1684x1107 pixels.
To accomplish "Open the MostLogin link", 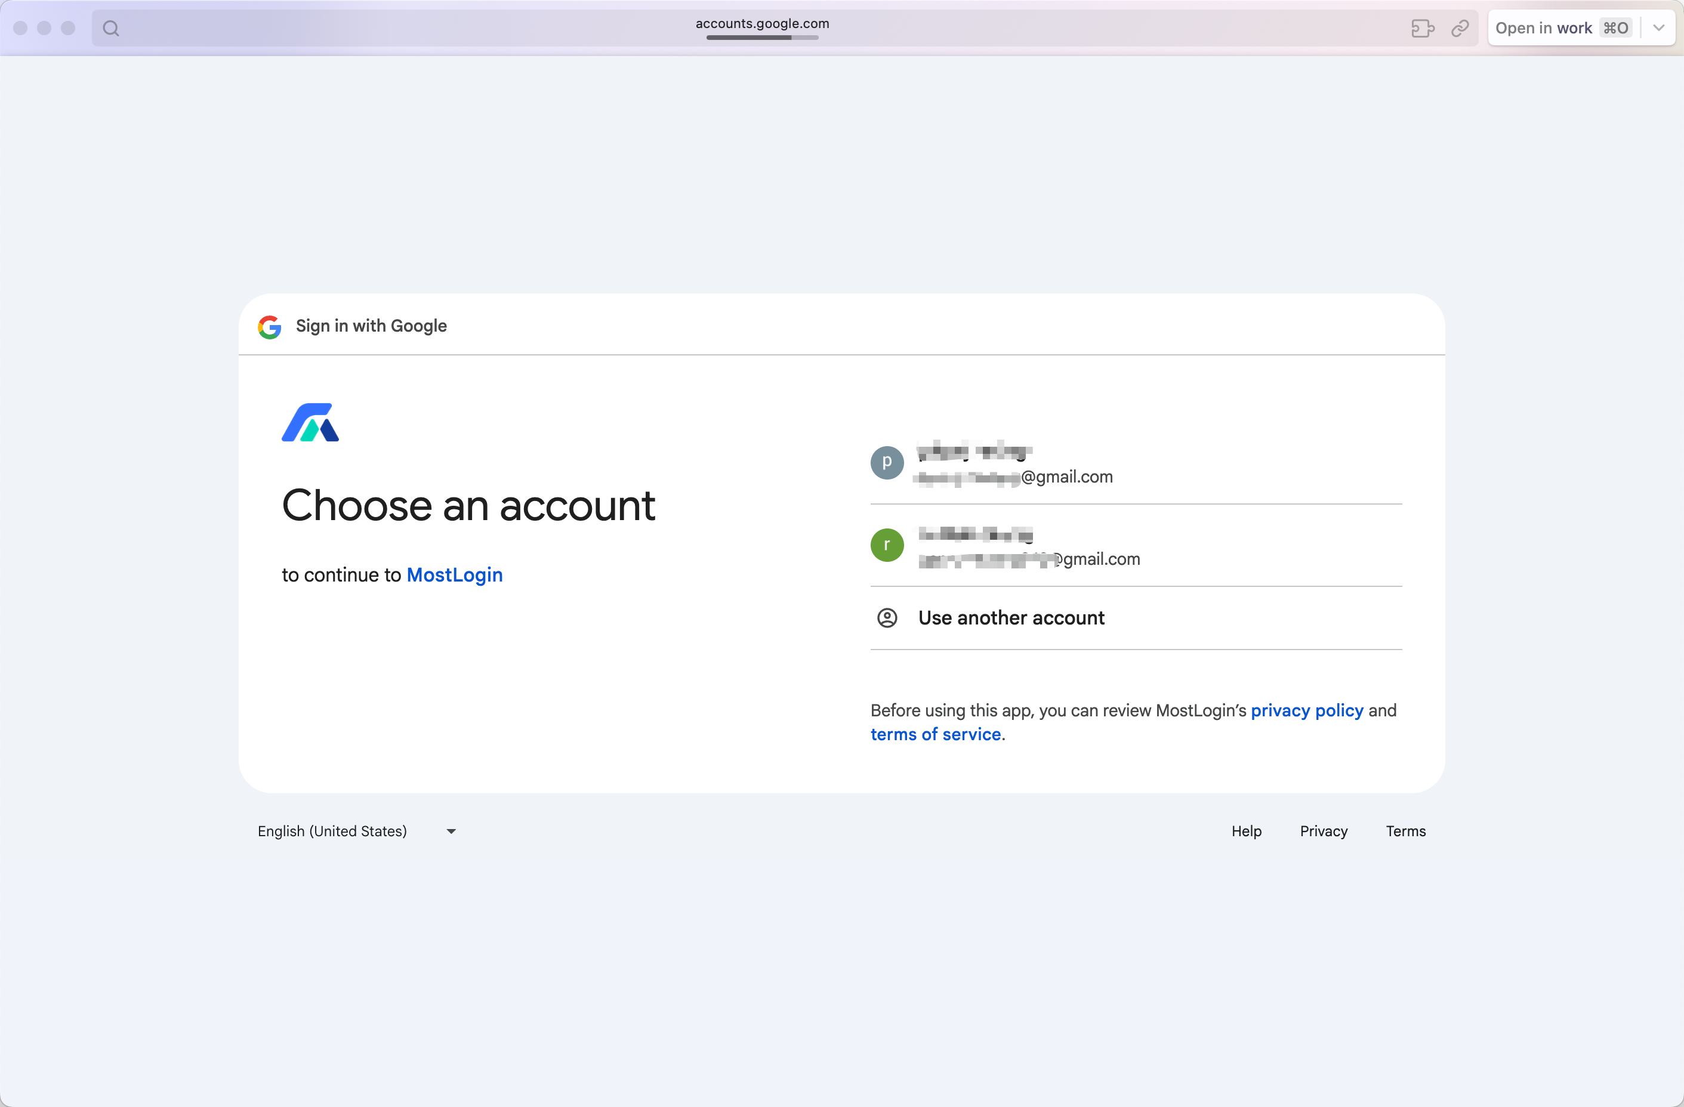I will (x=454, y=575).
